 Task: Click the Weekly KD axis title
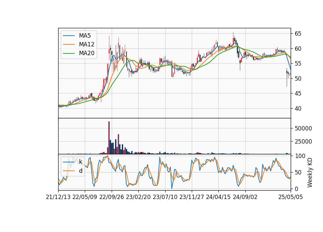(x=310, y=173)
